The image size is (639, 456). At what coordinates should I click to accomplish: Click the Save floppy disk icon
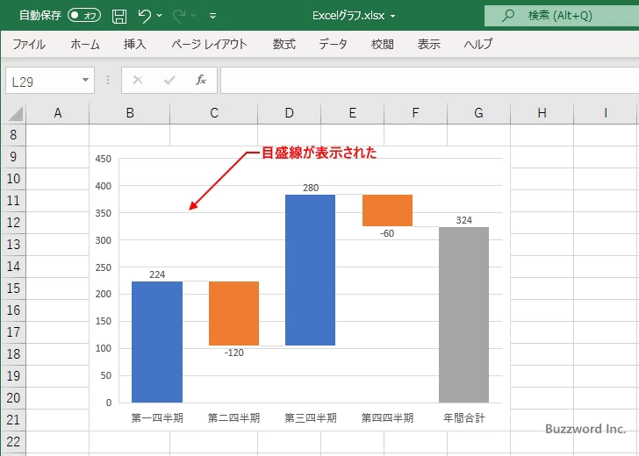[x=119, y=16]
